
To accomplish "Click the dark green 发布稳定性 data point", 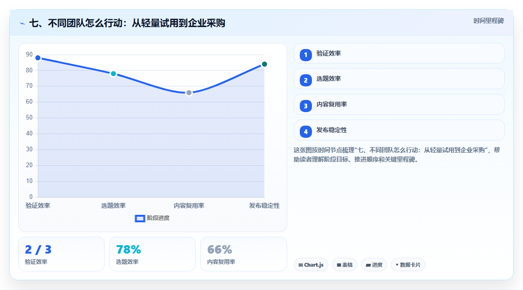I will [264, 64].
